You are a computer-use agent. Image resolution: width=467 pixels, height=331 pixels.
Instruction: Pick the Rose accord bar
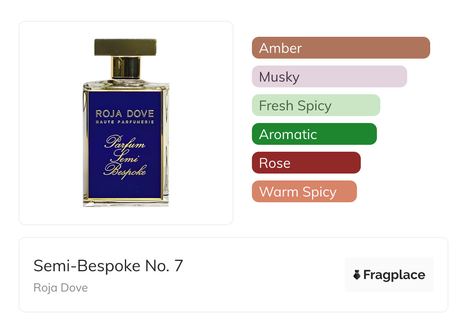click(306, 163)
